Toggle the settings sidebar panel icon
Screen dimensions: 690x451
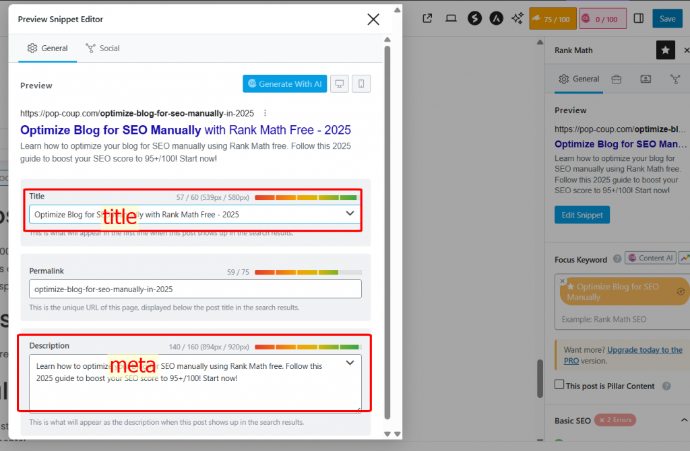pyautogui.click(x=639, y=18)
